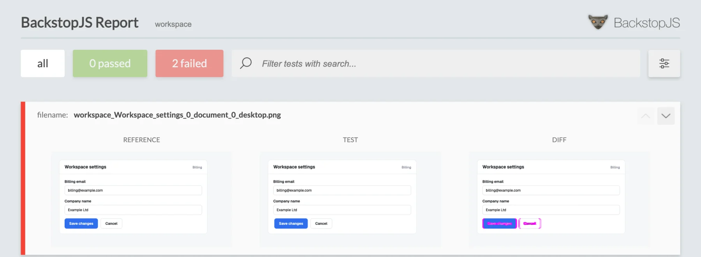
Task: Filter by the '2 failed' button
Action: coord(189,63)
